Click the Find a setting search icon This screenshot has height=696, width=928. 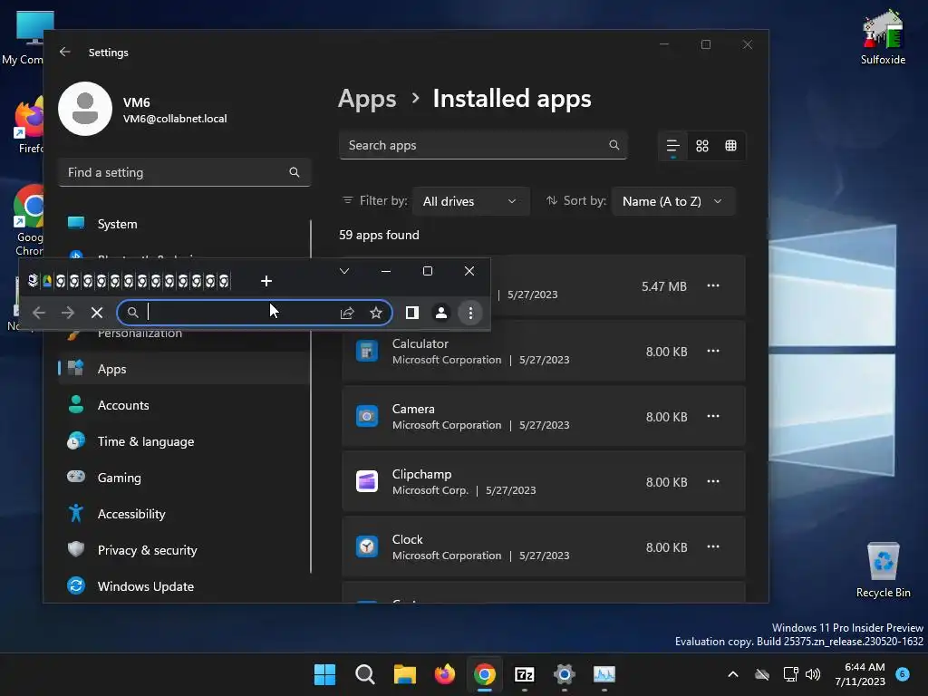tap(295, 172)
